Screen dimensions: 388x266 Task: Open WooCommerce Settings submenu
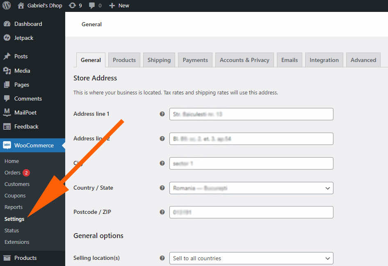14,219
